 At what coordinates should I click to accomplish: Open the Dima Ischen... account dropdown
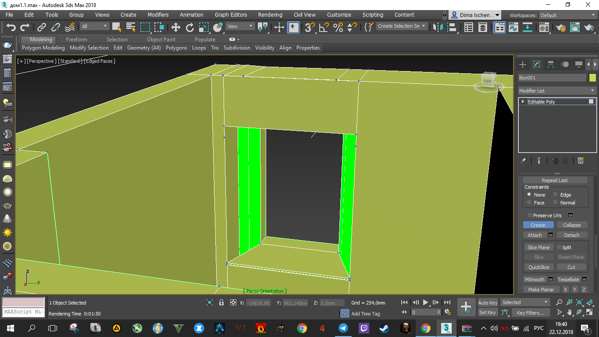(x=475, y=15)
